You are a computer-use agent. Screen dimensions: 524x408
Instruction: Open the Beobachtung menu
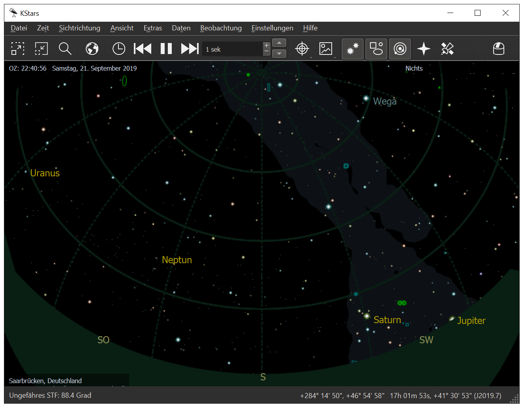(221, 28)
